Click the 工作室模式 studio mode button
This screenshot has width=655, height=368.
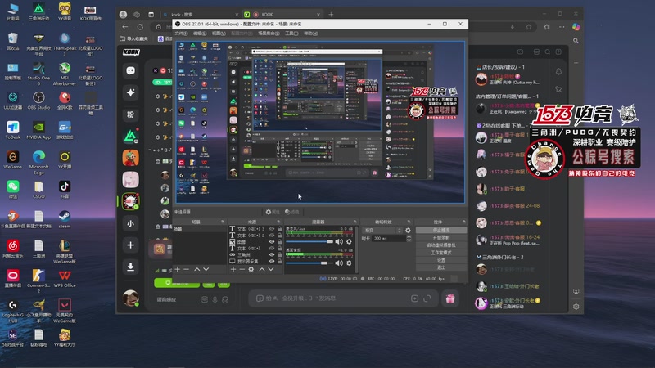point(441,253)
